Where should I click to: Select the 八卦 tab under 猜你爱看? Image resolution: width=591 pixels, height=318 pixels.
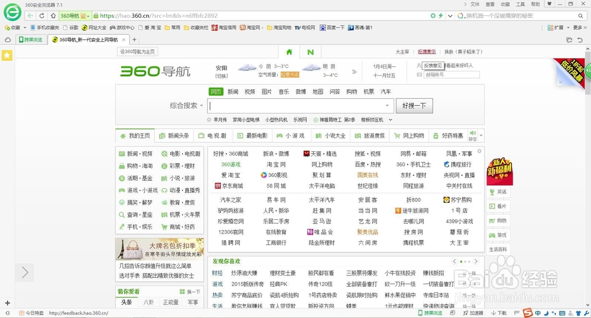coord(148,302)
